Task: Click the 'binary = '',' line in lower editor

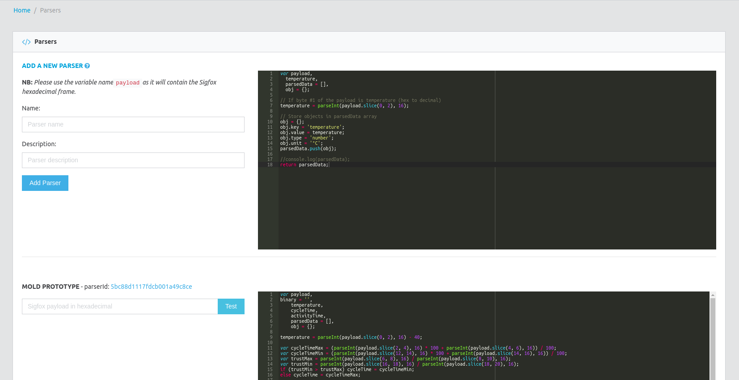Action: coord(296,300)
